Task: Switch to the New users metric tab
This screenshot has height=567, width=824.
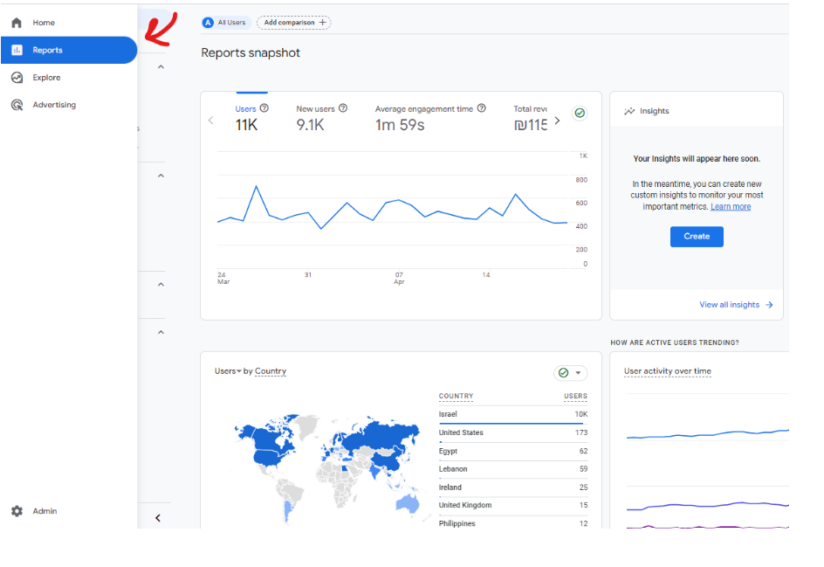Action: [x=321, y=117]
